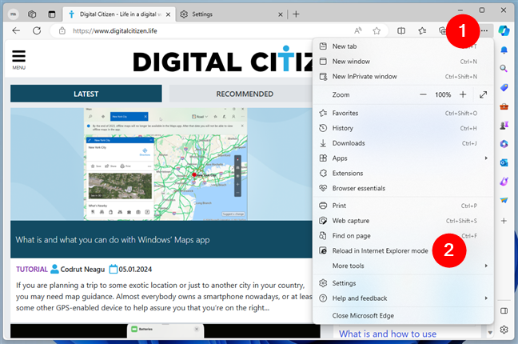Click Reload in Internet Explorer mode
518x344 pixels.
coord(403,250)
